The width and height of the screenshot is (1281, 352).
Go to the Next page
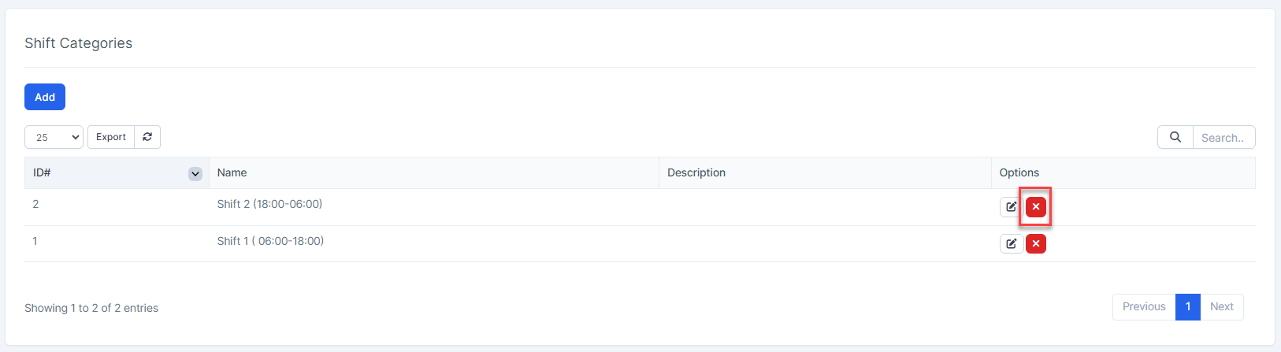coord(1221,306)
